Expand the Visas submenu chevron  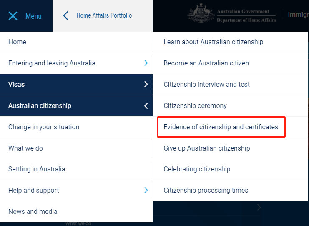coord(146,85)
